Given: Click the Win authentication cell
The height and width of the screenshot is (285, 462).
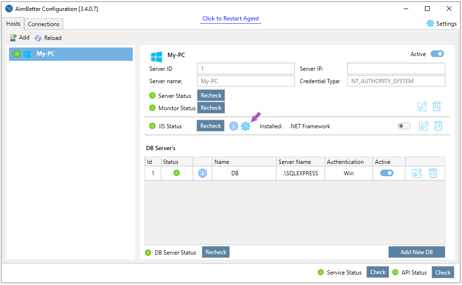Looking at the screenshot, I should (349, 173).
